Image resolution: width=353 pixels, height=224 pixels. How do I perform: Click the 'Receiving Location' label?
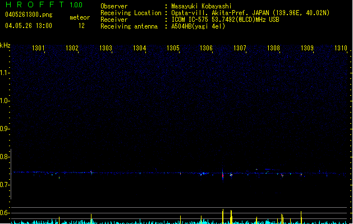131,13
